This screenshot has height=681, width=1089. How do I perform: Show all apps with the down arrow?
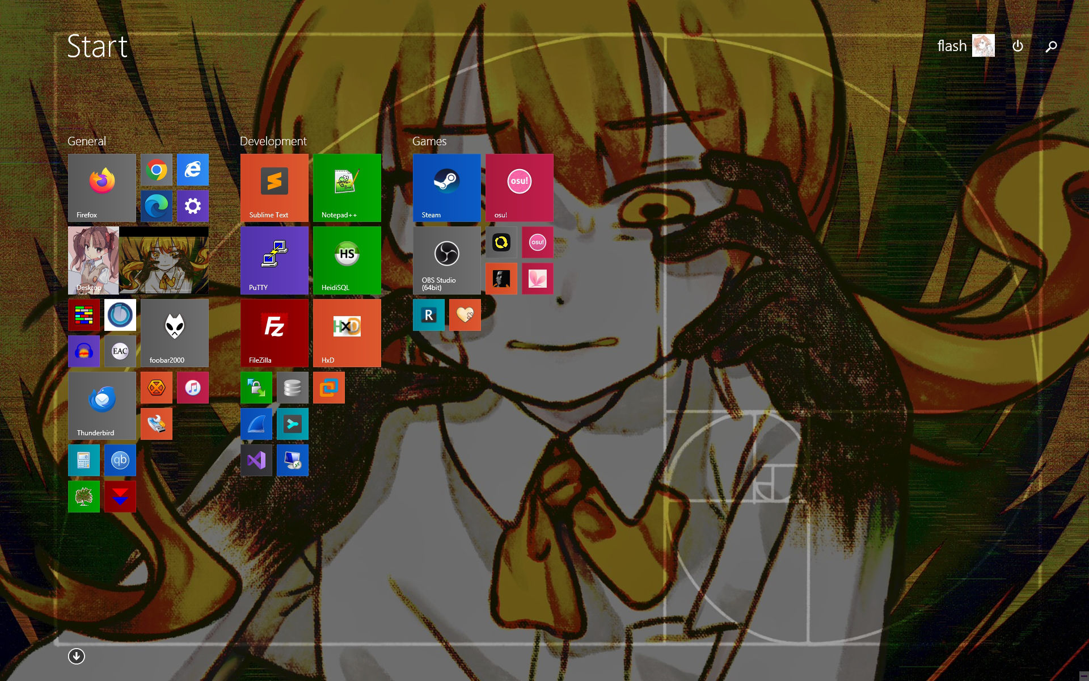point(77,657)
